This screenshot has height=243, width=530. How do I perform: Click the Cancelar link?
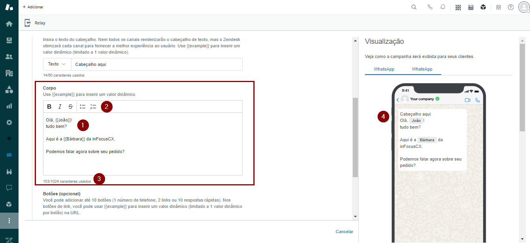(x=344, y=232)
